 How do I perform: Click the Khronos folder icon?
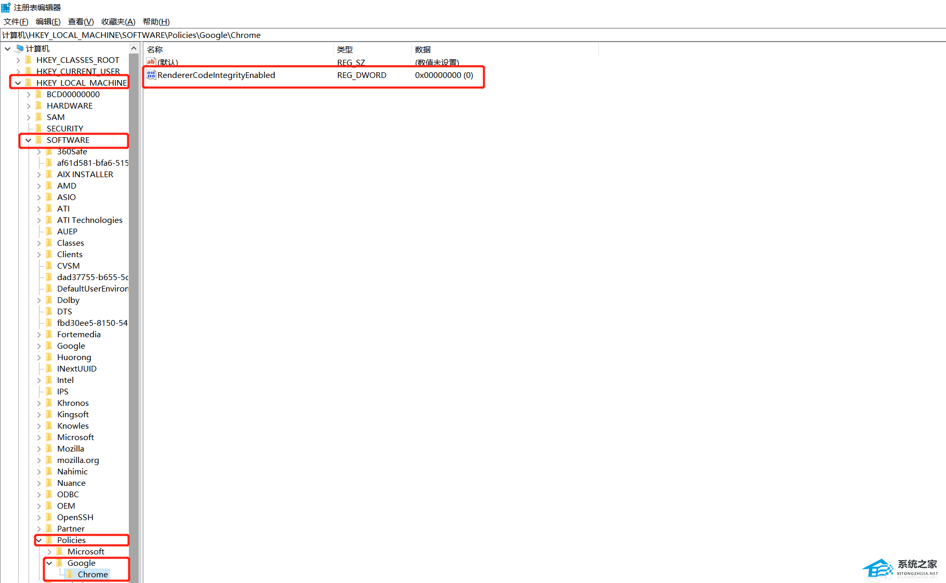50,403
